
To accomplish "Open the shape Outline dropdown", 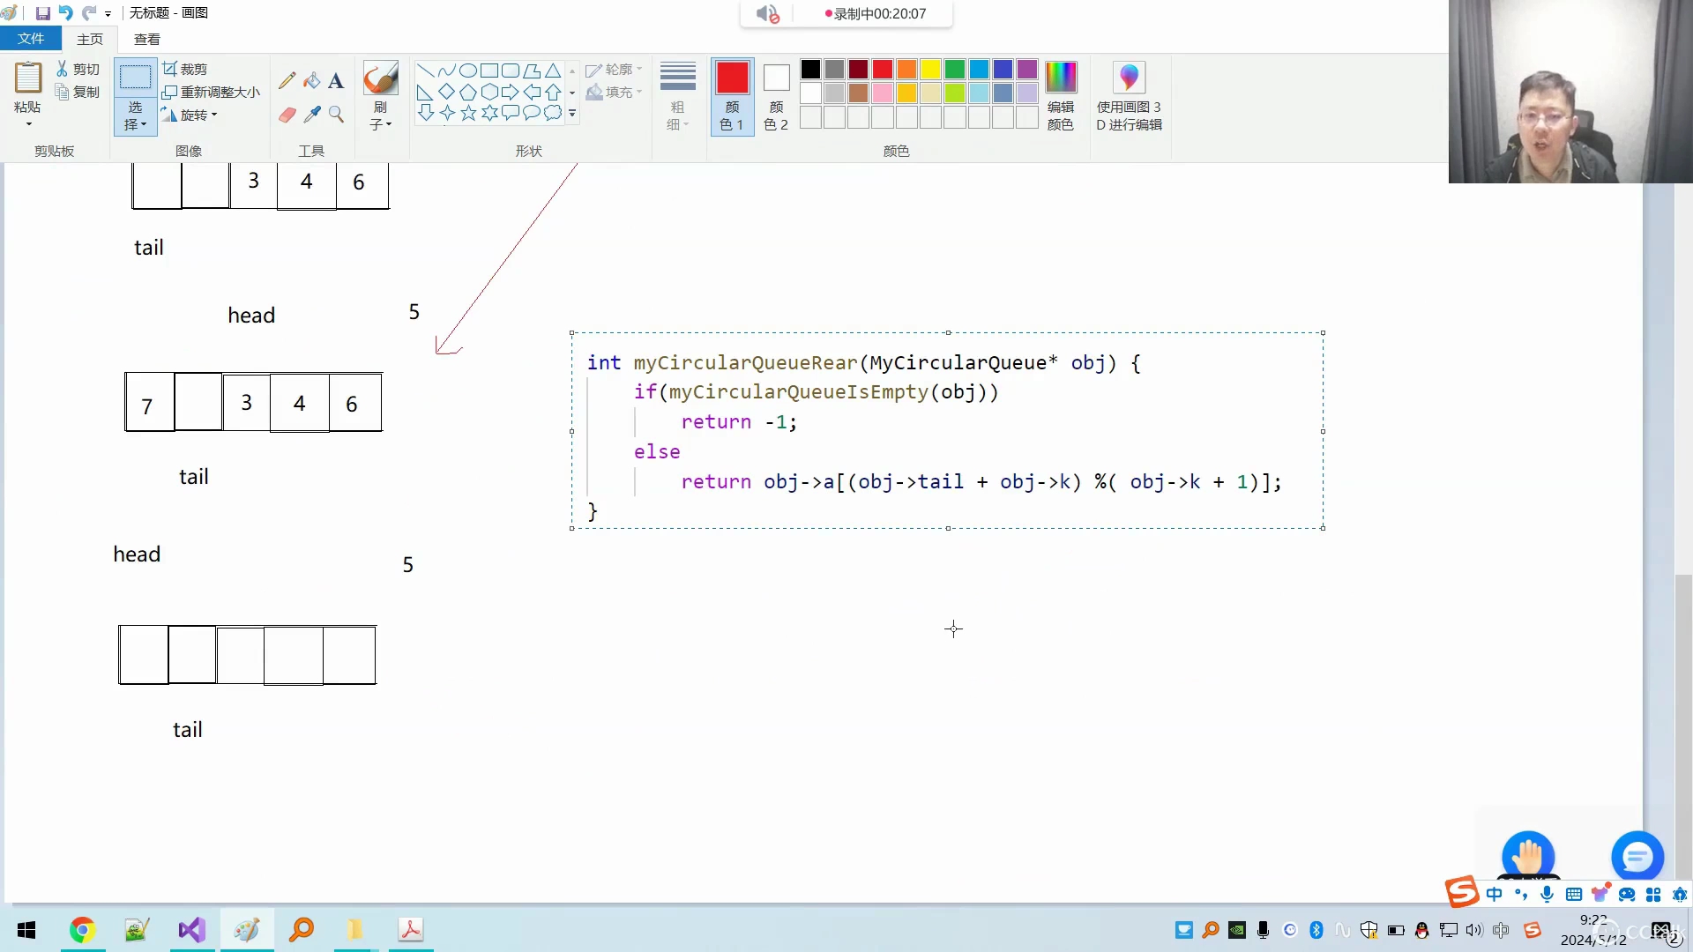I will point(614,69).
